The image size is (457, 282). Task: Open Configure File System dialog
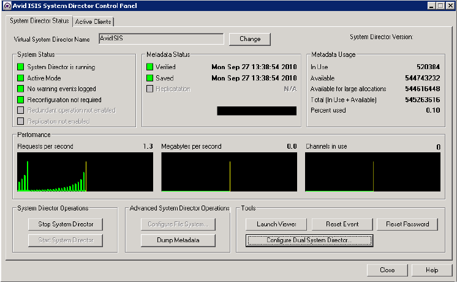(x=178, y=224)
